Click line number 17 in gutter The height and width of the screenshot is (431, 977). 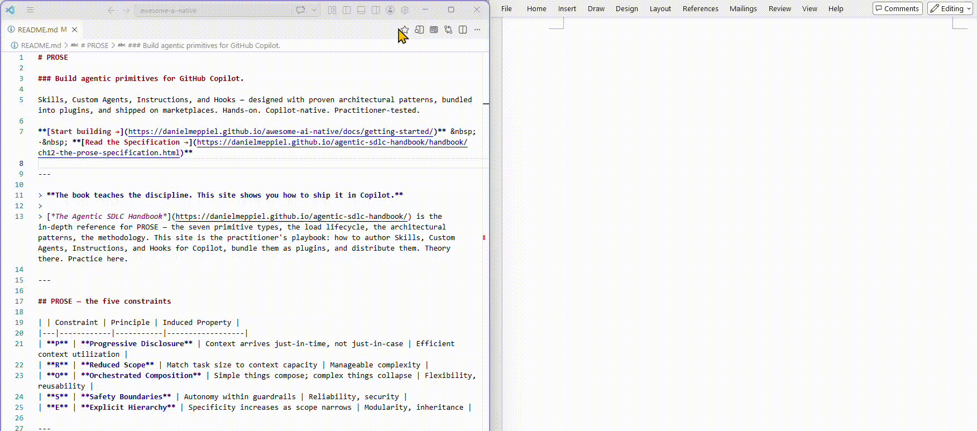click(x=19, y=301)
